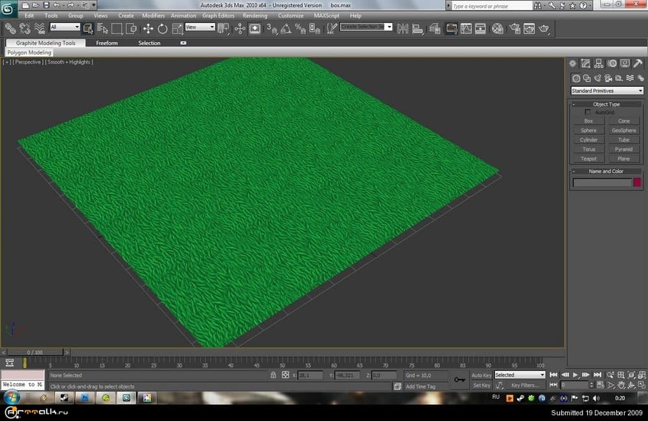Click the Teapot primitive button
The image size is (648, 421).
pyautogui.click(x=588, y=159)
